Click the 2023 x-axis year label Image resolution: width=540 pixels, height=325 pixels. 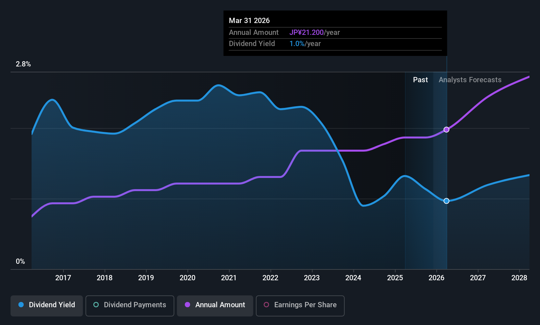click(312, 278)
